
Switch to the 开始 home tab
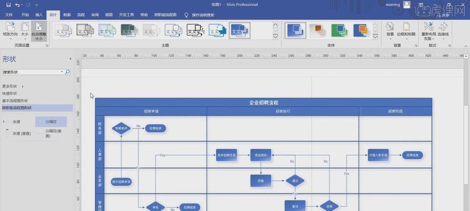[25, 15]
